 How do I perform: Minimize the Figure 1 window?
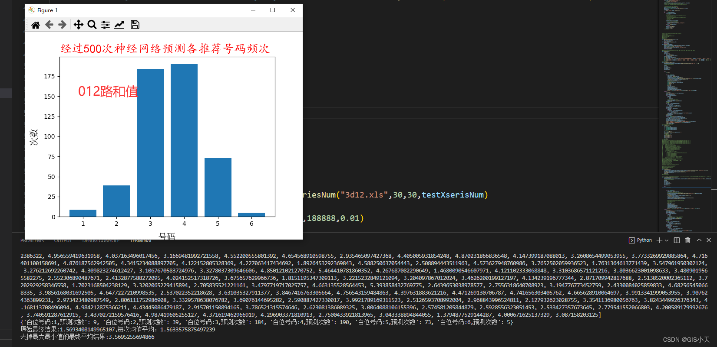(x=253, y=10)
